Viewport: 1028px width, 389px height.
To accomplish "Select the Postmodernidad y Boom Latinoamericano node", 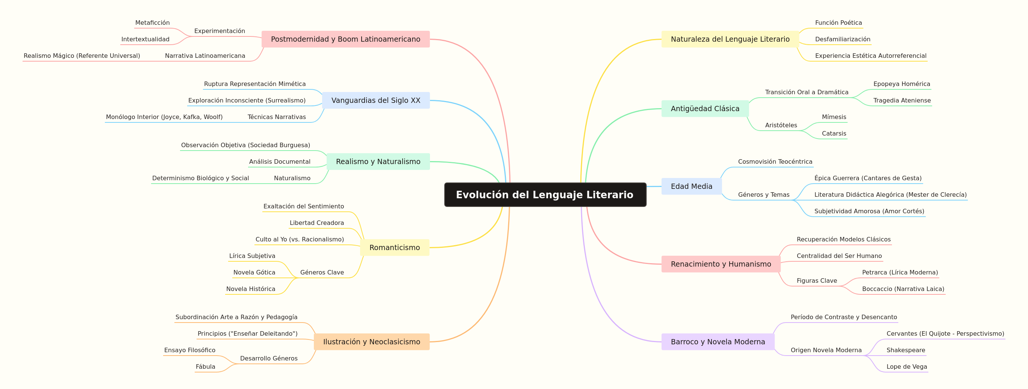I will [345, 39].
